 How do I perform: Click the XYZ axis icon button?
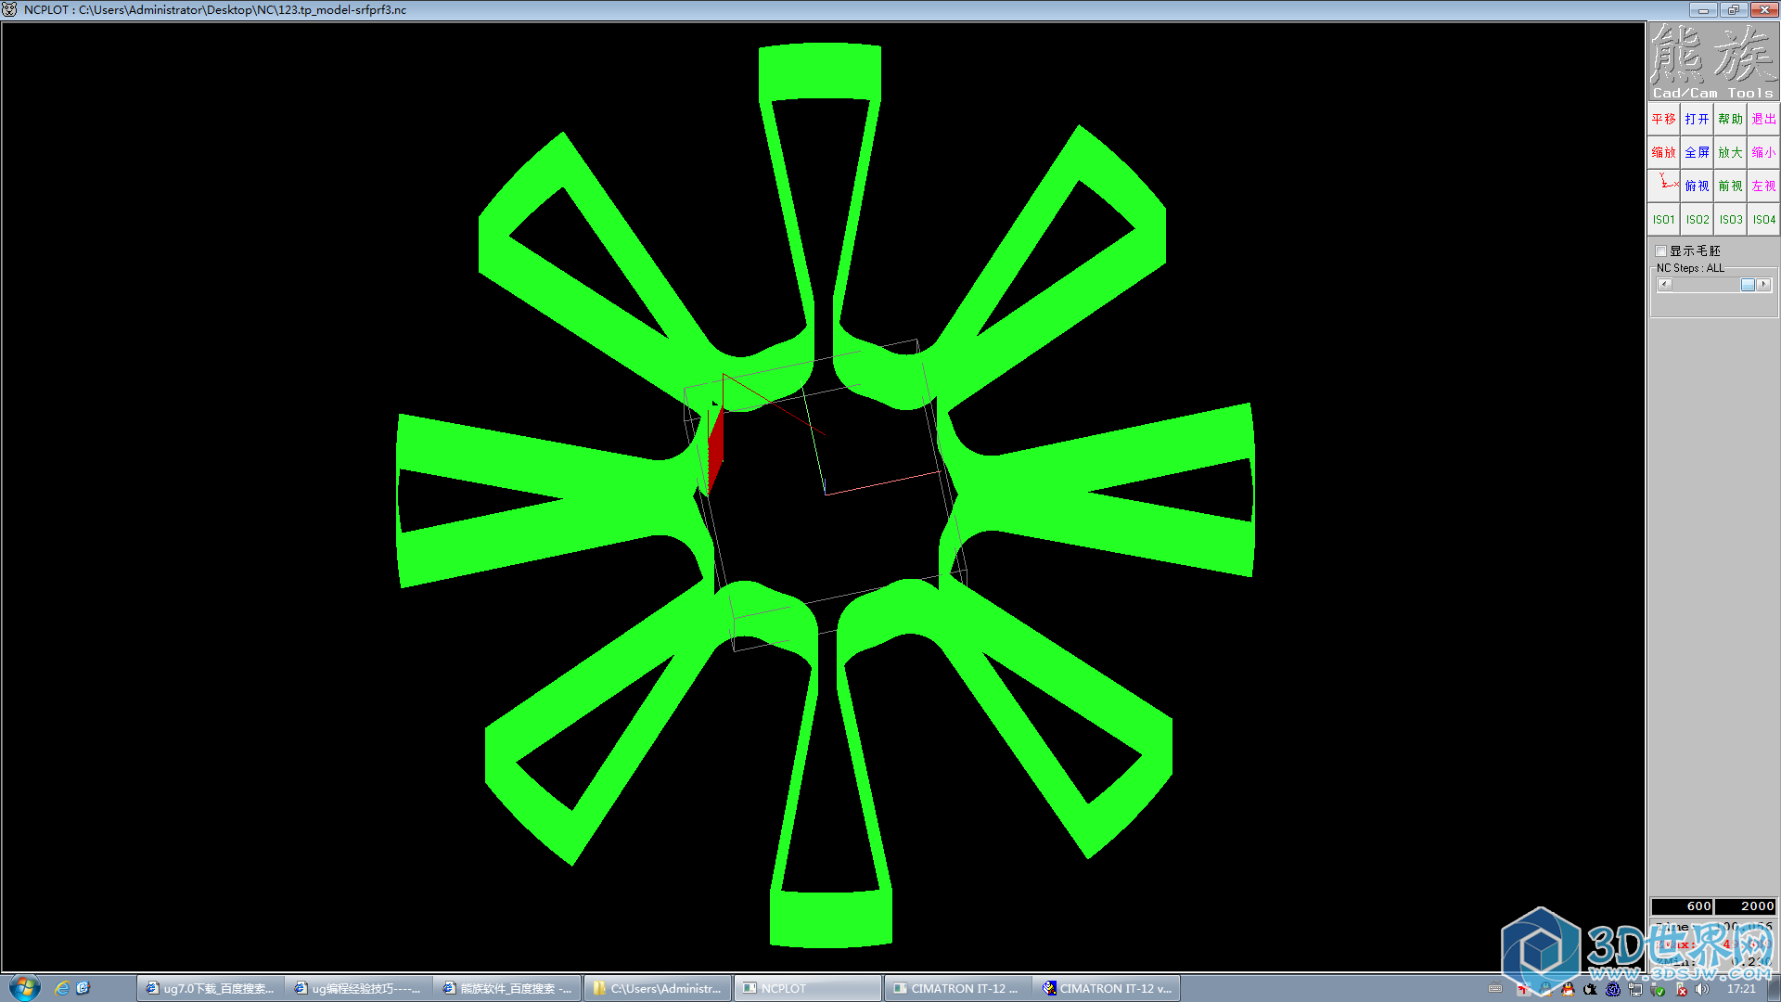point(1665,185)
